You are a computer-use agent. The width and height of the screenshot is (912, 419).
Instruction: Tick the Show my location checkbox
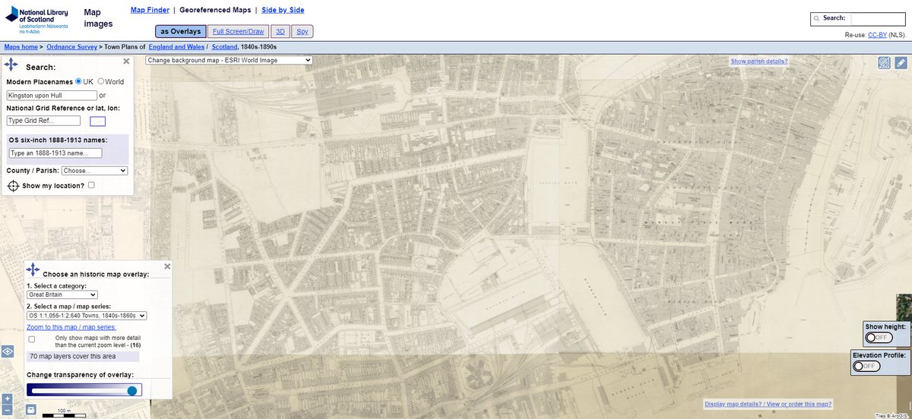click(91, 184)
